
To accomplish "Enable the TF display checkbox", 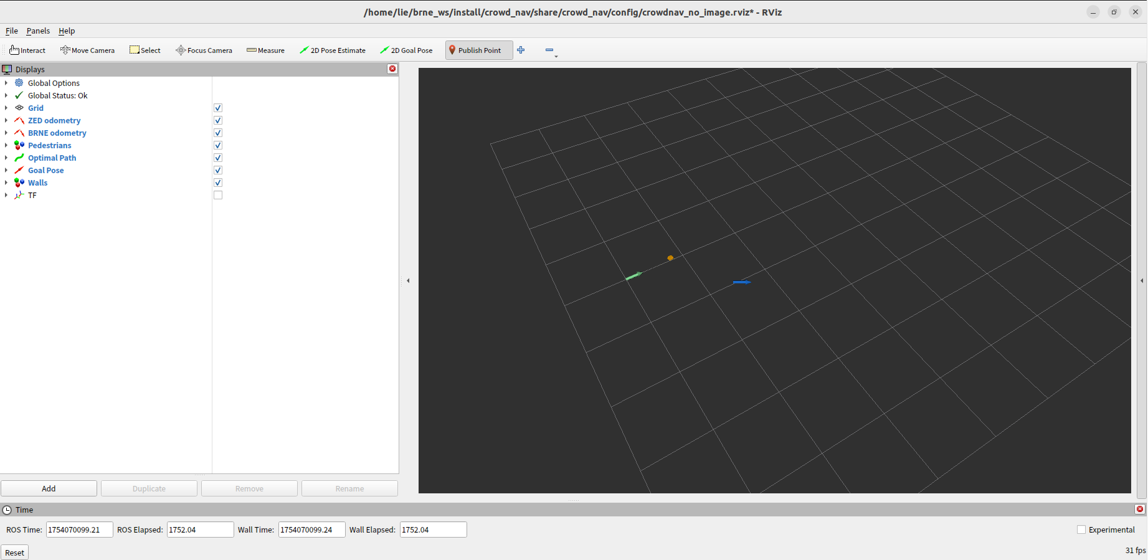I will point(218,195).
